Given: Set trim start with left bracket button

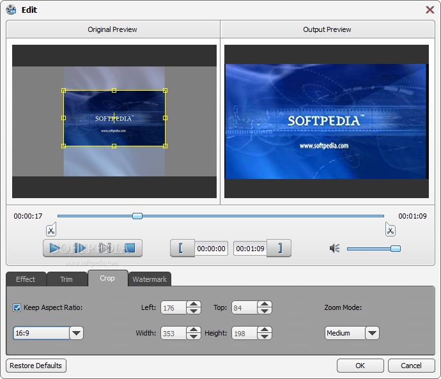Looking at the screenshot, I should tap(182, 248).
